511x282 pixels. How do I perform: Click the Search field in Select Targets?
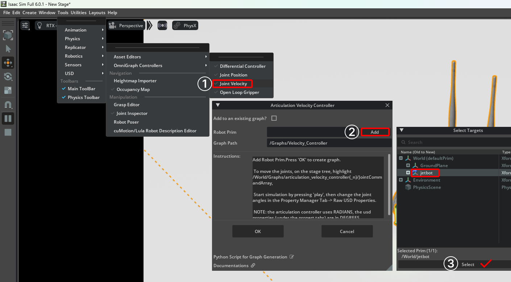click(454, 142)
